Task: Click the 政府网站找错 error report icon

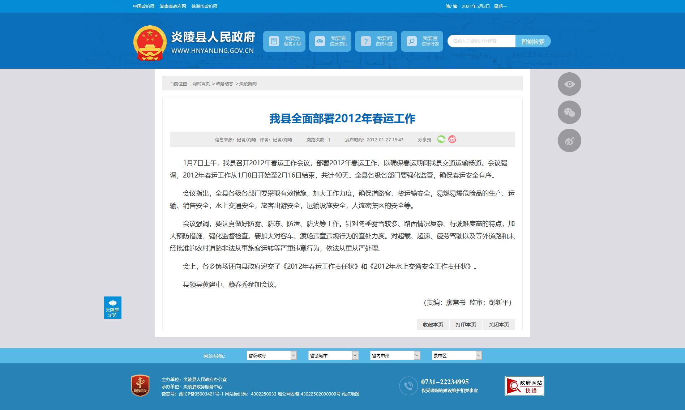Action: pos(524,386)
